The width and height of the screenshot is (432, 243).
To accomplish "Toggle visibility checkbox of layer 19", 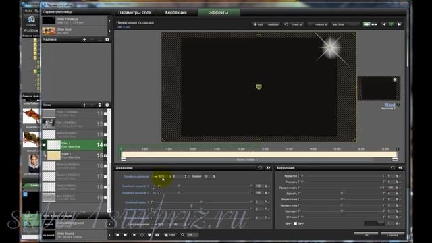I will (105, 197).
